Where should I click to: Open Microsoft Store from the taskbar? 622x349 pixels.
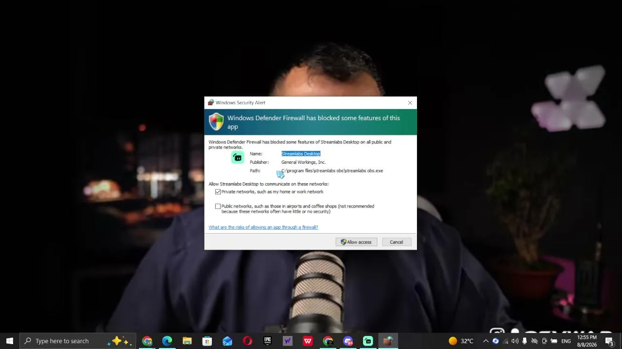[207, 341]
